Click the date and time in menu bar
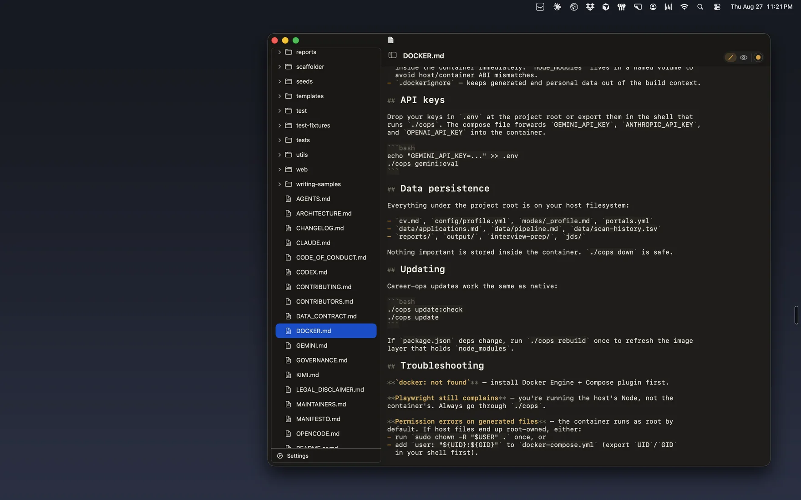The width and height of the screenshot is (801, 500). pos(761,7)
